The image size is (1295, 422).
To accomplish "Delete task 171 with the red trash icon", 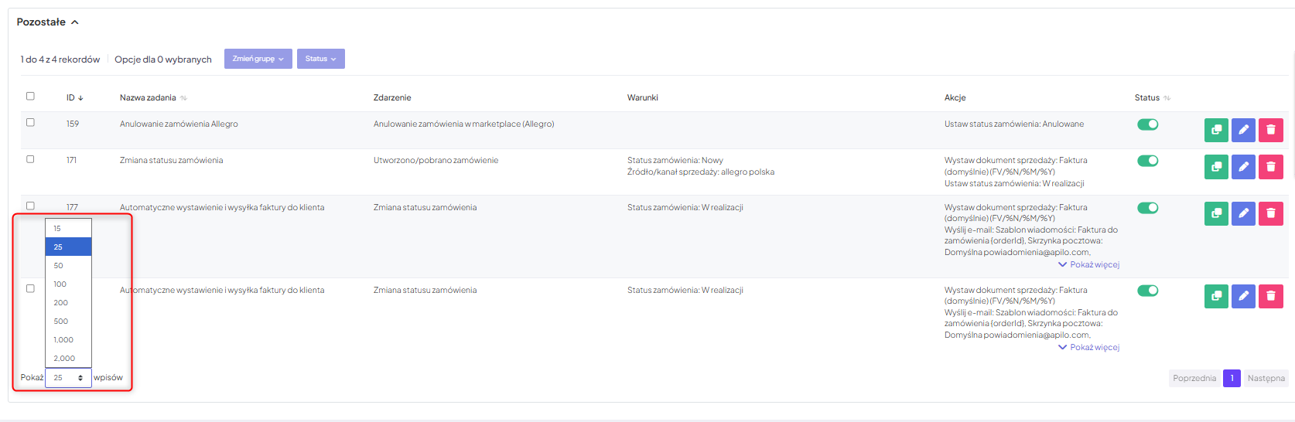I will click(1270, 166).
